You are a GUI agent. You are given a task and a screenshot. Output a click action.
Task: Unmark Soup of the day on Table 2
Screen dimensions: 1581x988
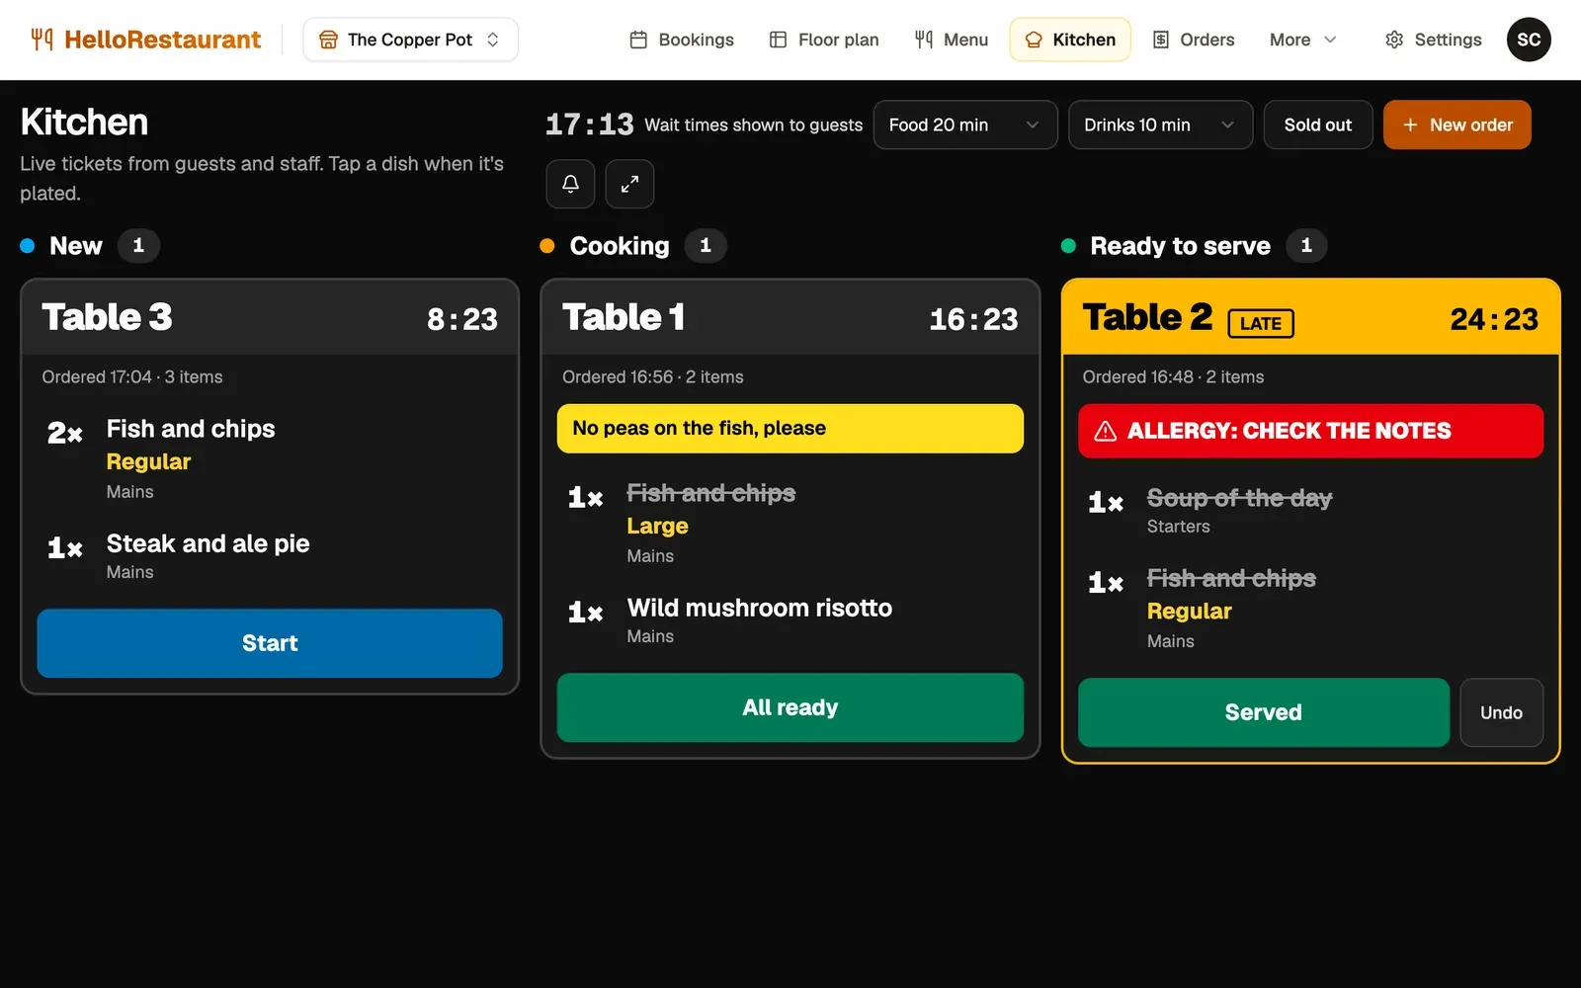1311,511
